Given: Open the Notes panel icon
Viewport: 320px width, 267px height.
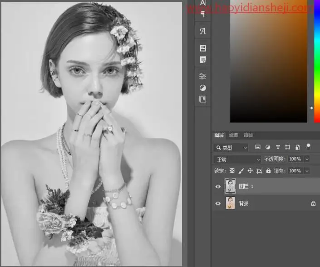Looking at the screenshot, I should pyautogui.click(x=203, y=60).
